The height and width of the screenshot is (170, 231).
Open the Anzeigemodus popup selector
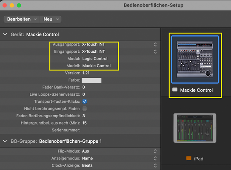click(x=155, y=159)
